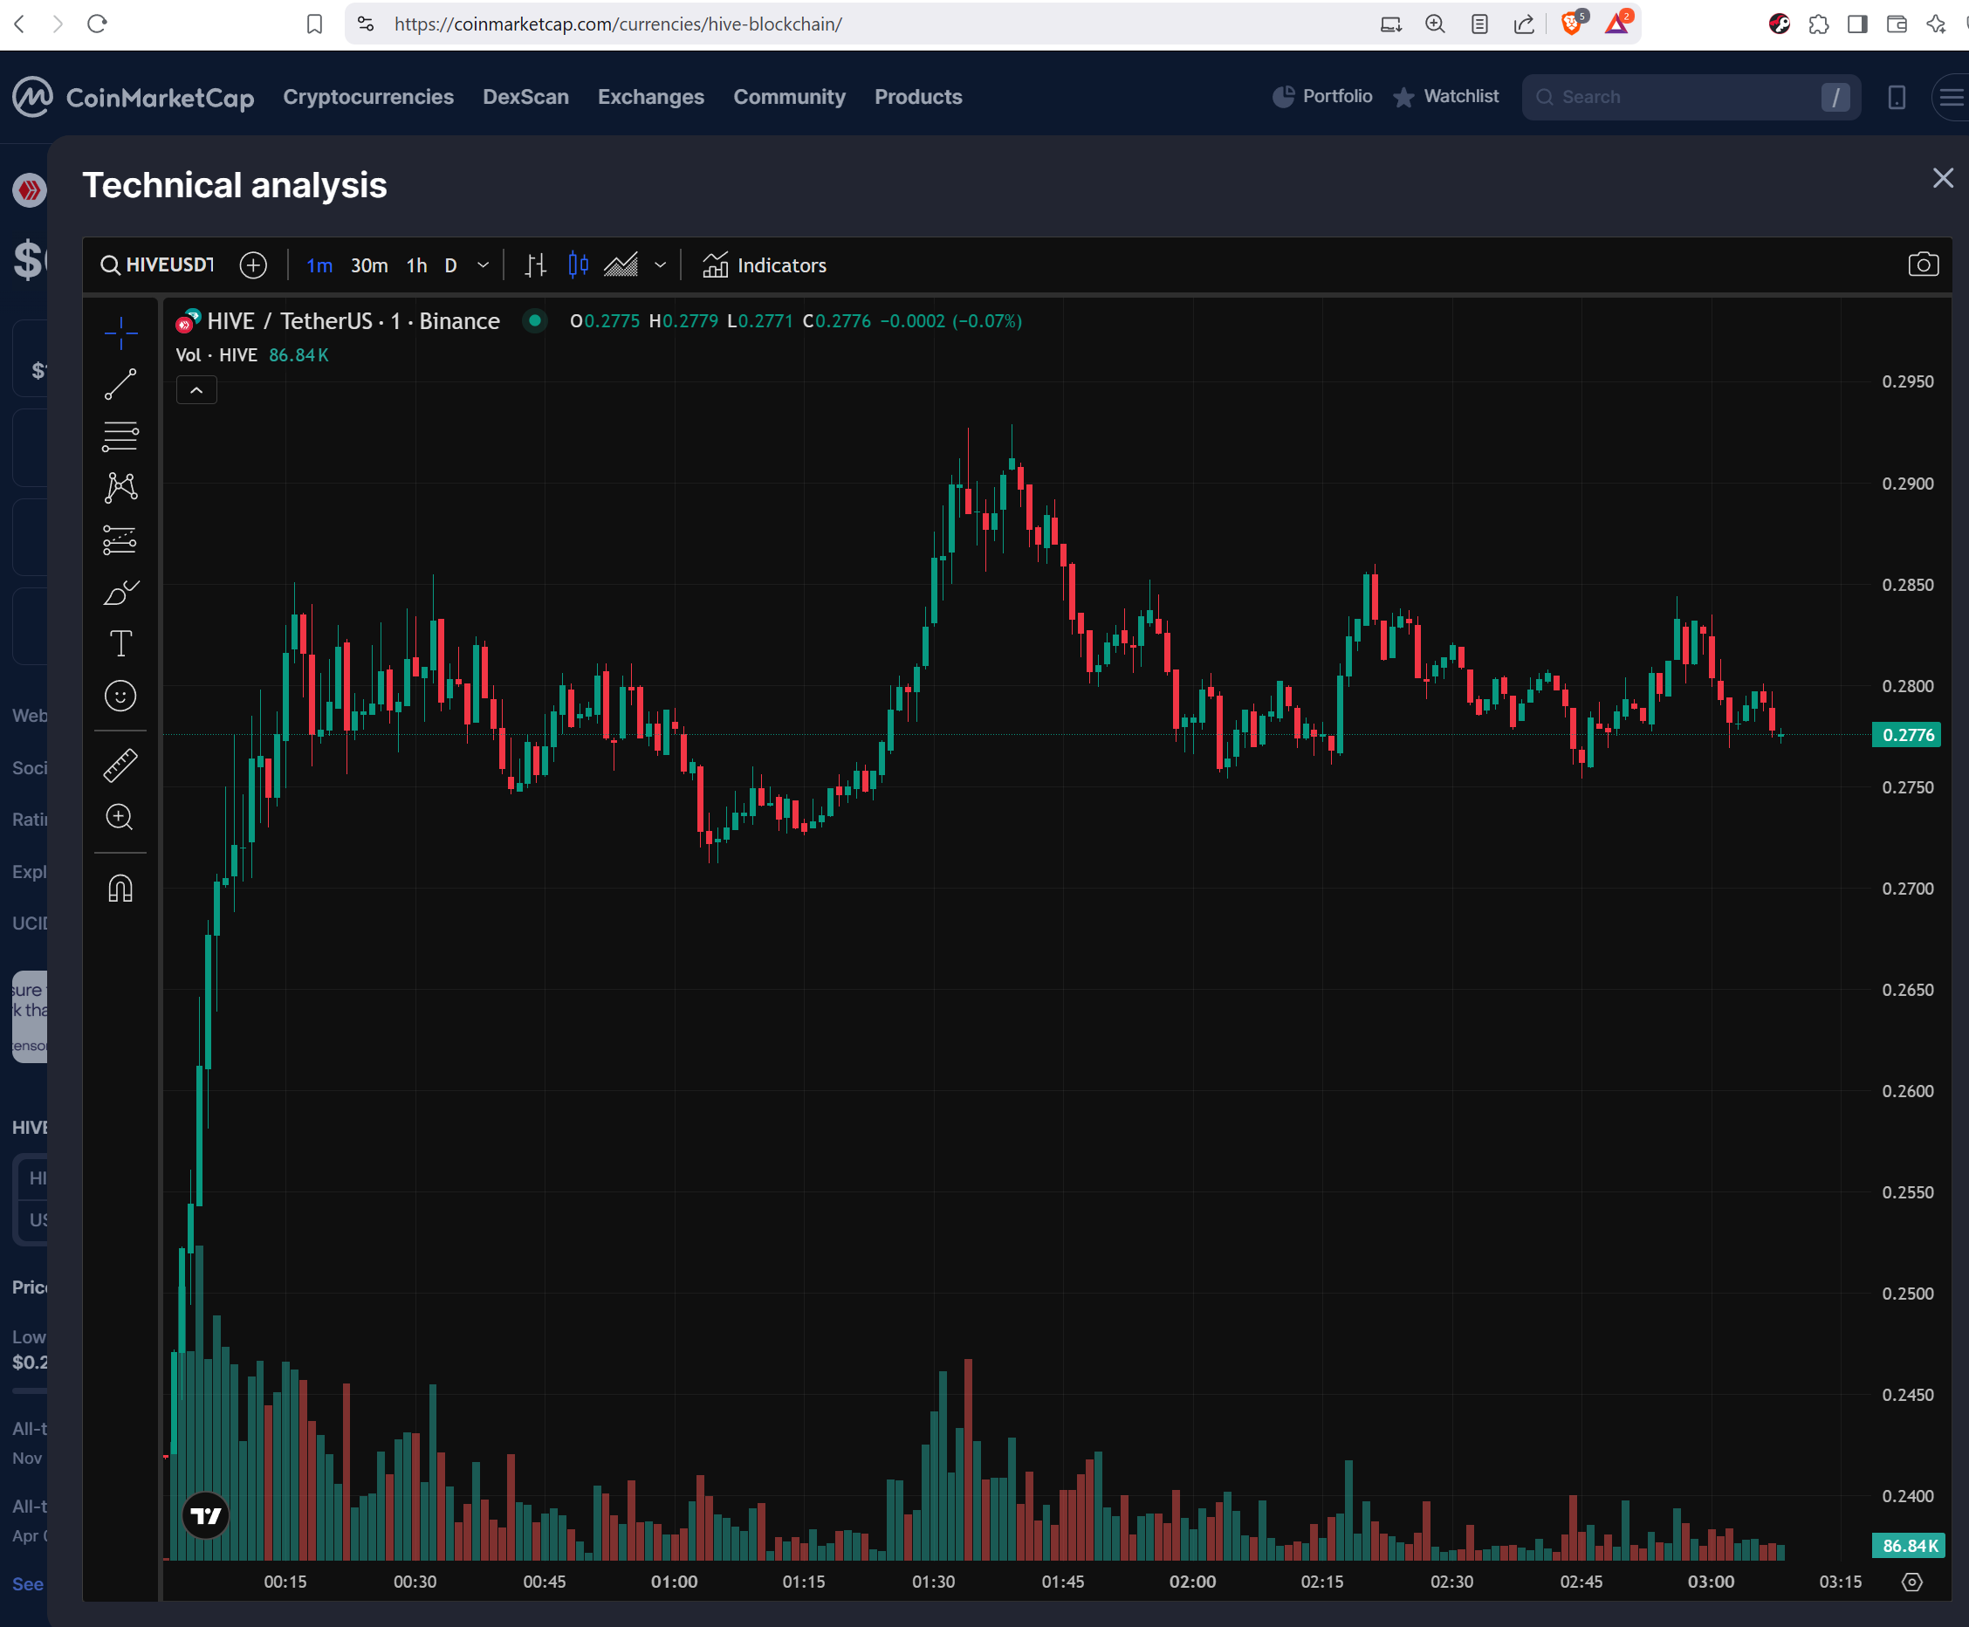Open the chart style dropdown arrow

[x=660, y=266]
